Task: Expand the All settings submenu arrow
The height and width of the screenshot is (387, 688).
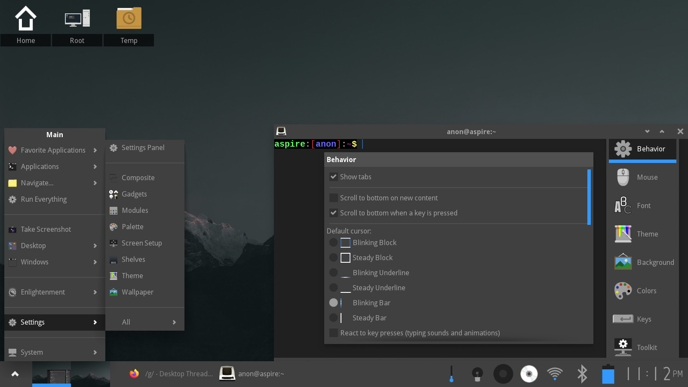Action: tap(174, 322)
